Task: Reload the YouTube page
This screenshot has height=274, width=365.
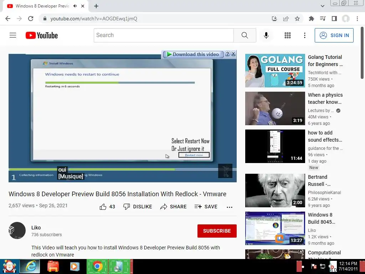Action: [x=31, y=19]
